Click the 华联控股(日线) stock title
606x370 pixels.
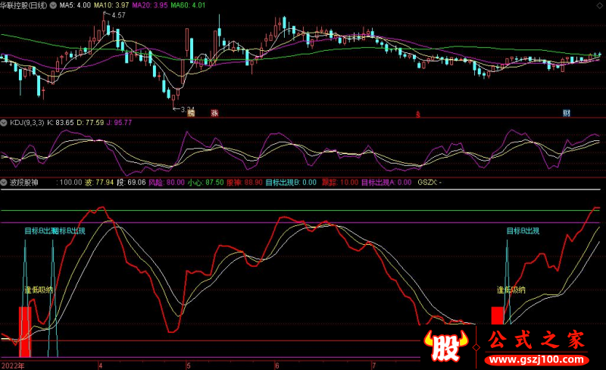23,5
